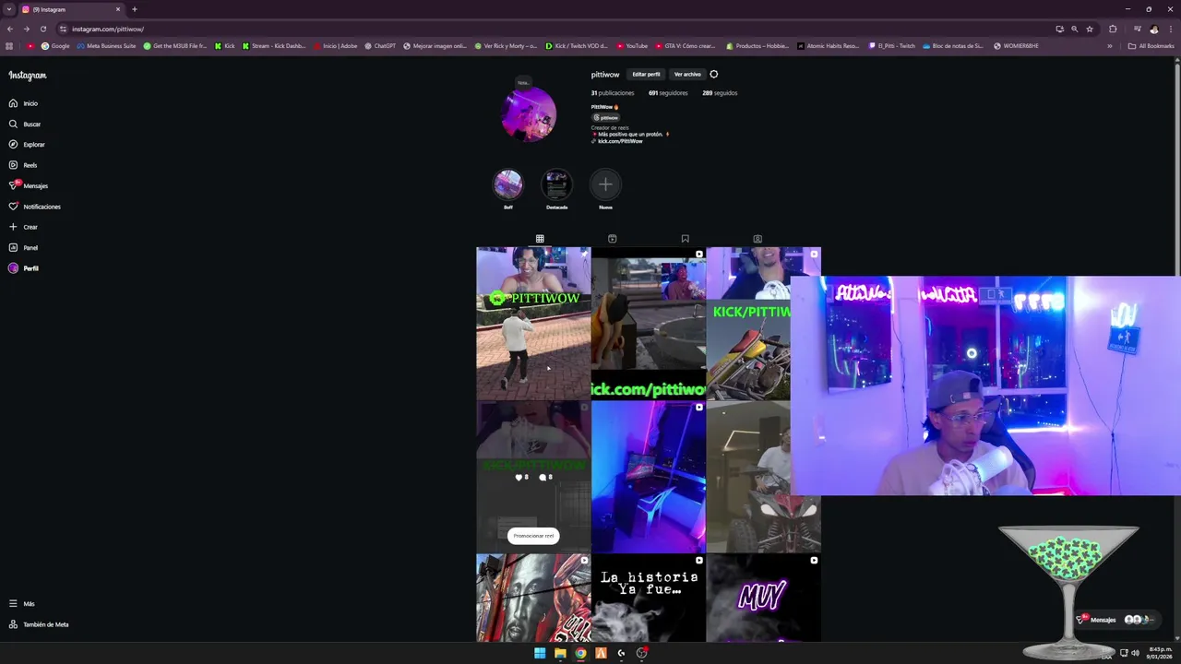Click Promocionar reel button

pyautogui.click(x=533, y=536)
